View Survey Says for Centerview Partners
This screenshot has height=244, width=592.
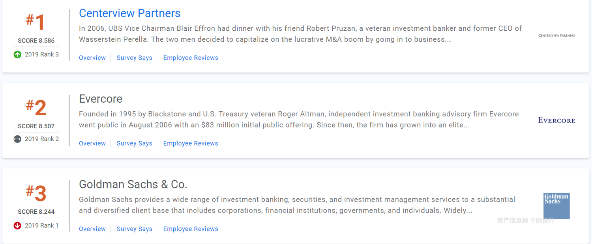pos(134,58)
